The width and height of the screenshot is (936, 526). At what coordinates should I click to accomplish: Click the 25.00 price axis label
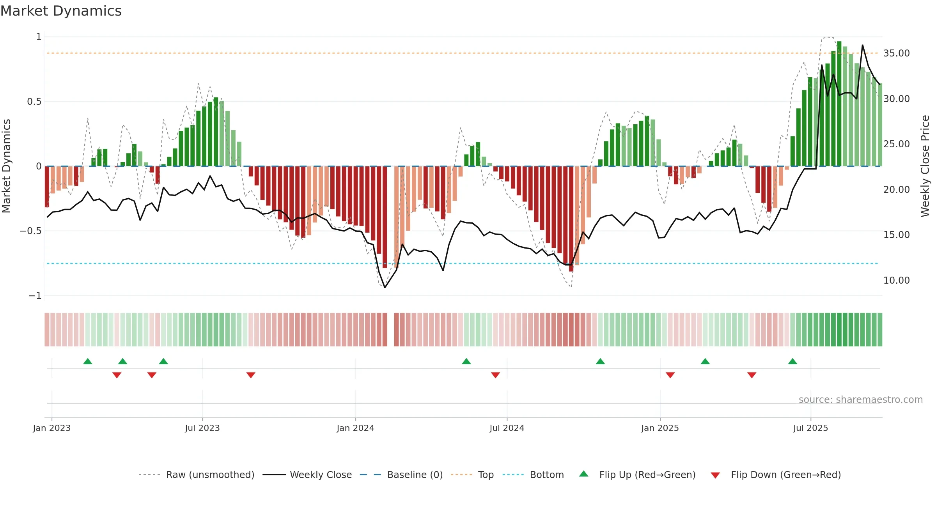coord(897,144)
